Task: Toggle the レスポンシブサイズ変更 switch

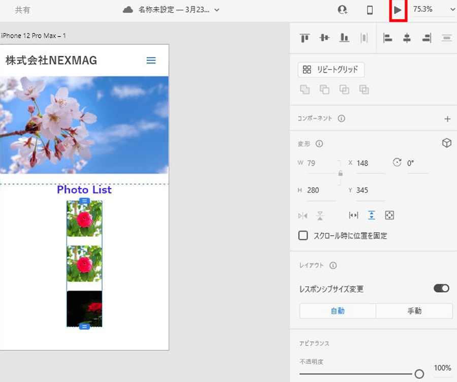Action: (441, 289)
